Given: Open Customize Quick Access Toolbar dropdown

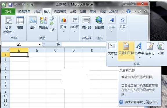Looking at the screenshot, I should coord(32,5).
